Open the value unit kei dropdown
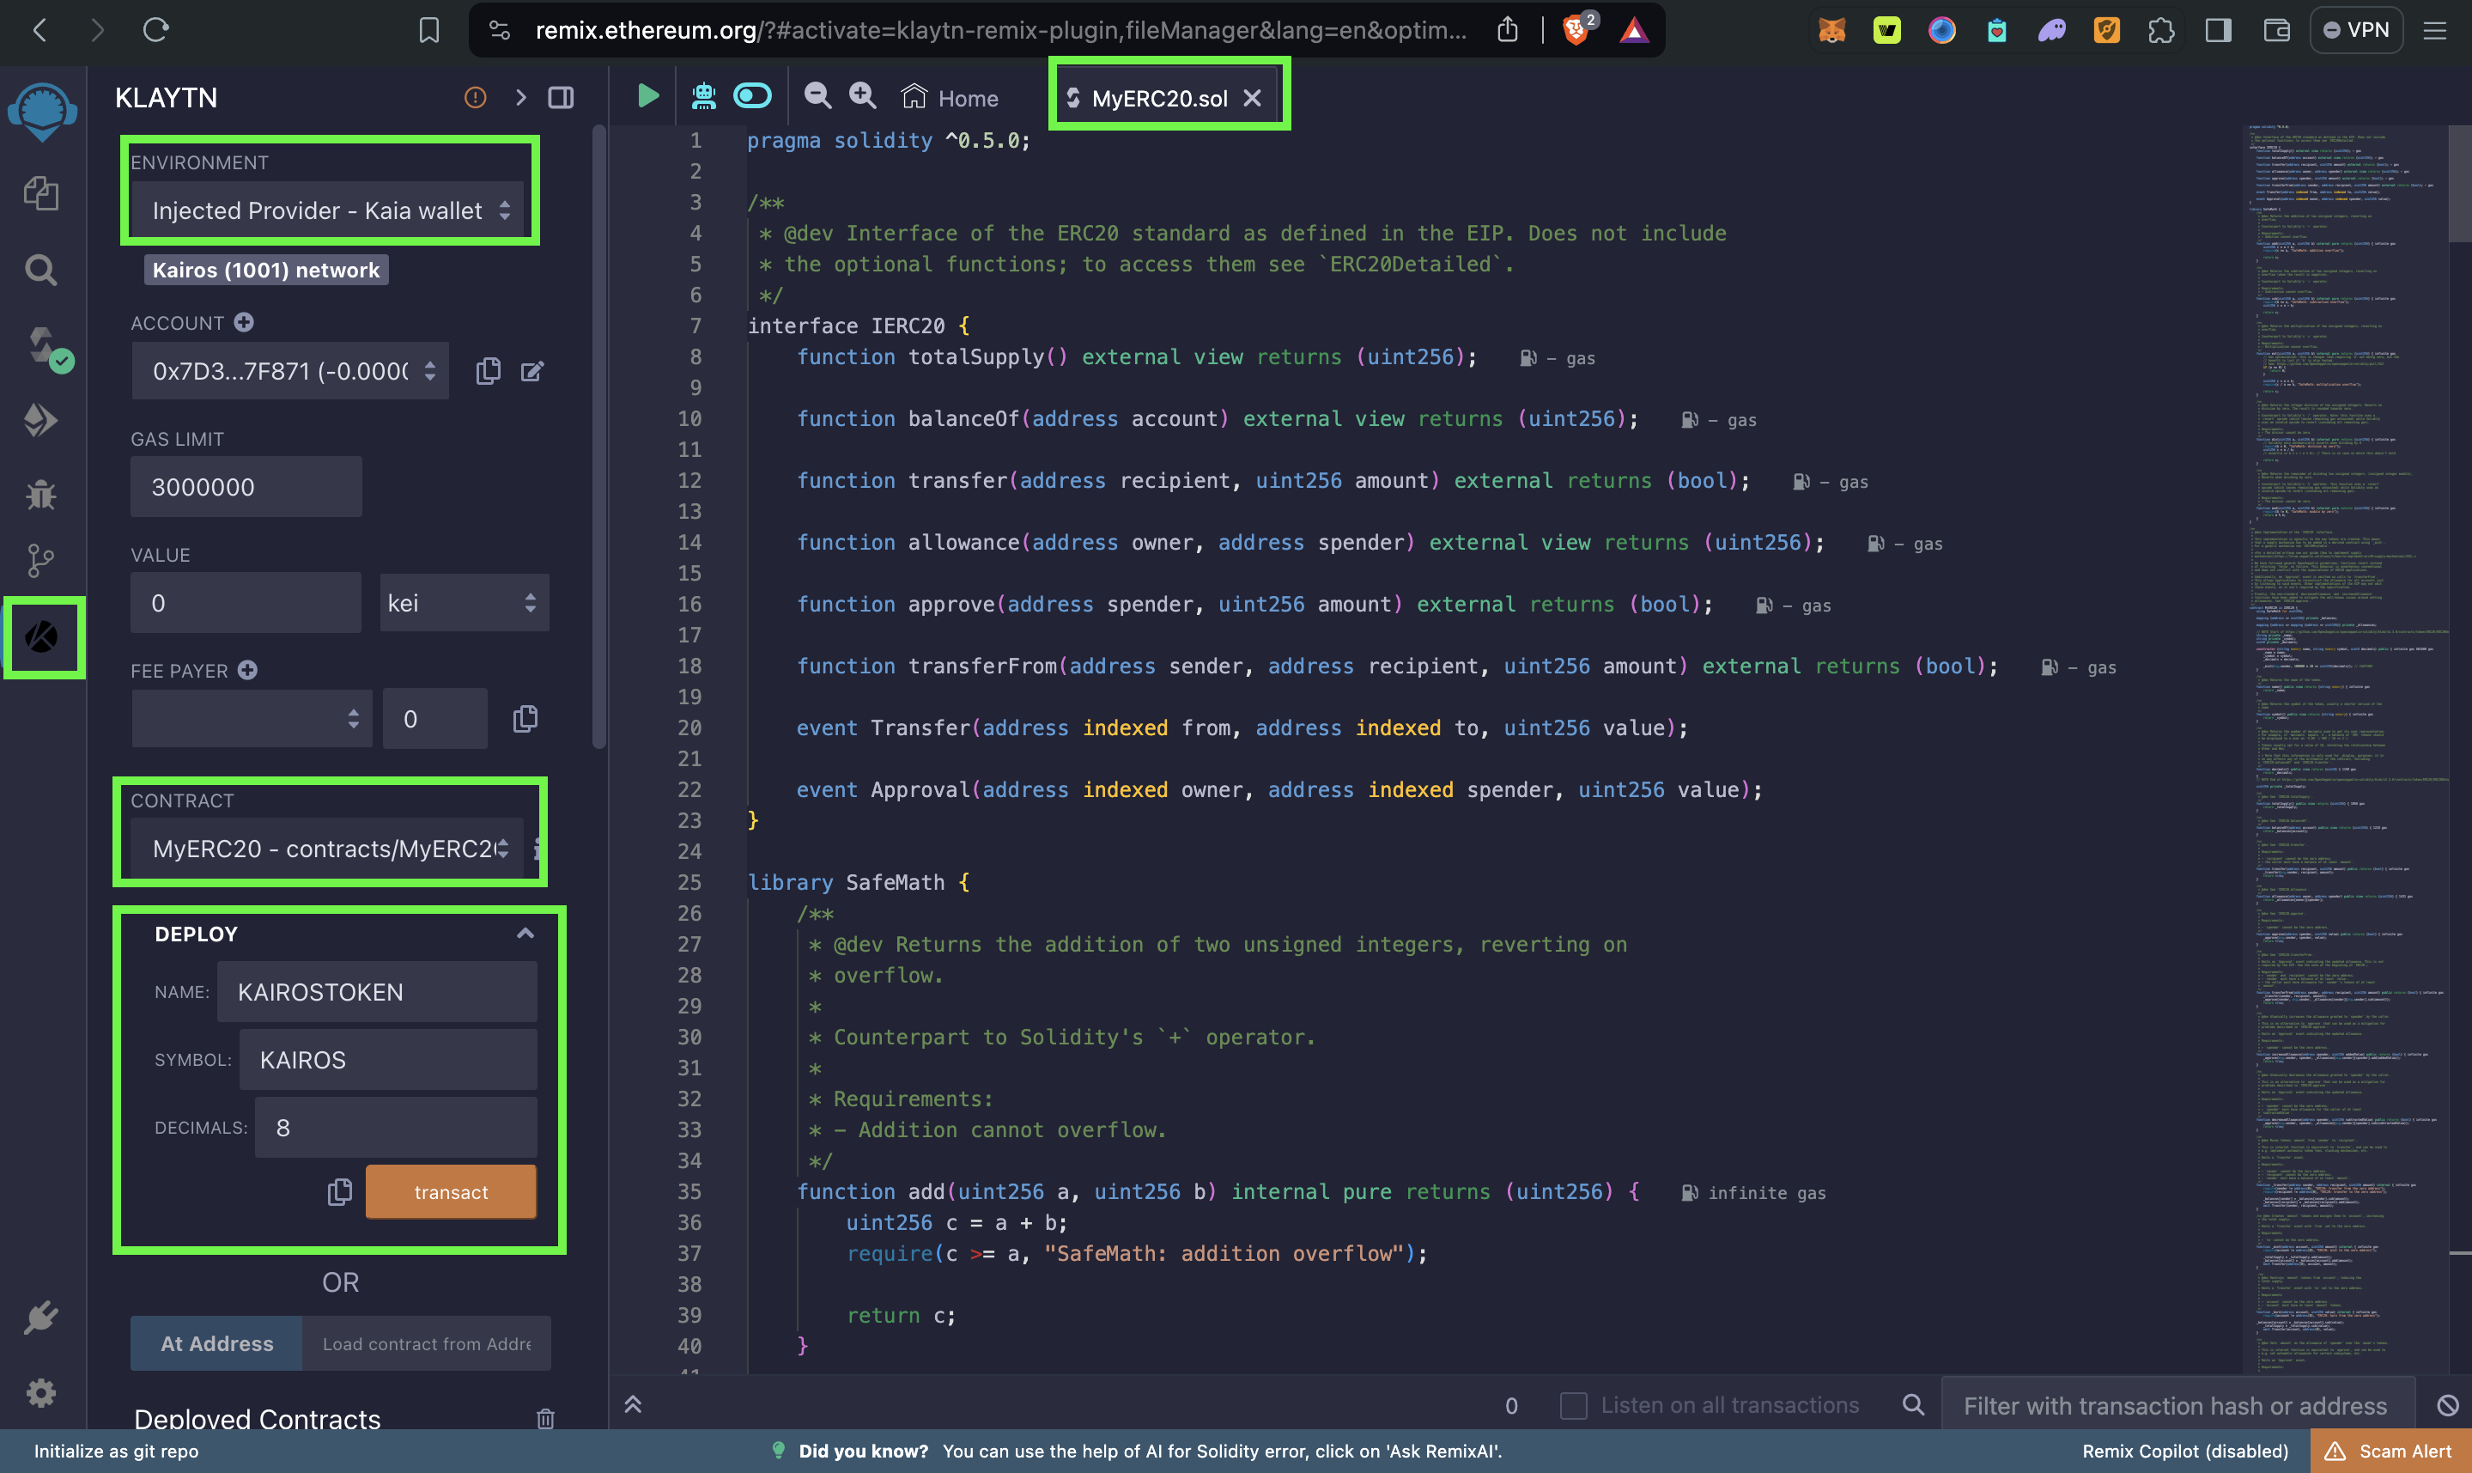Viewport: 2472px width, 1473px height. click(x=464, y=604)
